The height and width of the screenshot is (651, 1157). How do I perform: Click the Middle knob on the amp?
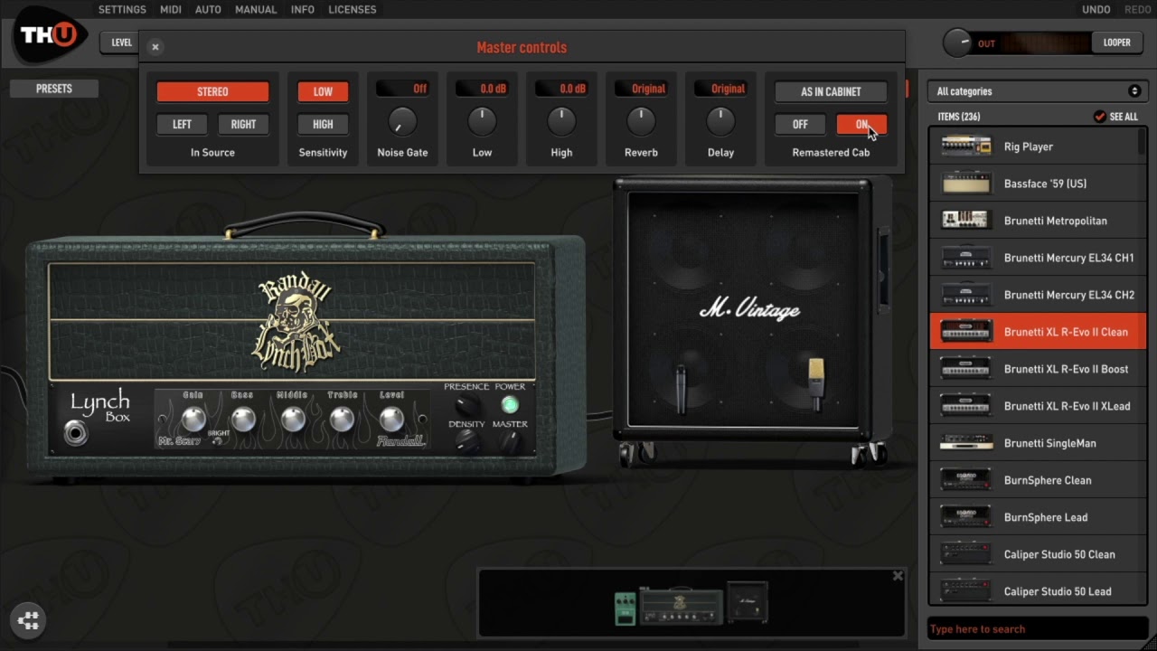(293, 419)
